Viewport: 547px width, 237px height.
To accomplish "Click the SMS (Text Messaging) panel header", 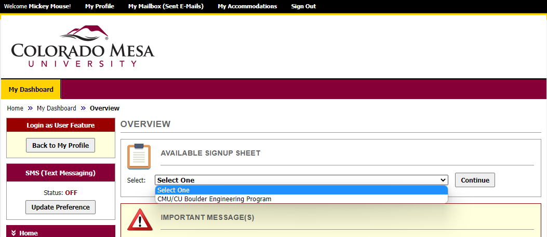I will [x=60, y=173].
